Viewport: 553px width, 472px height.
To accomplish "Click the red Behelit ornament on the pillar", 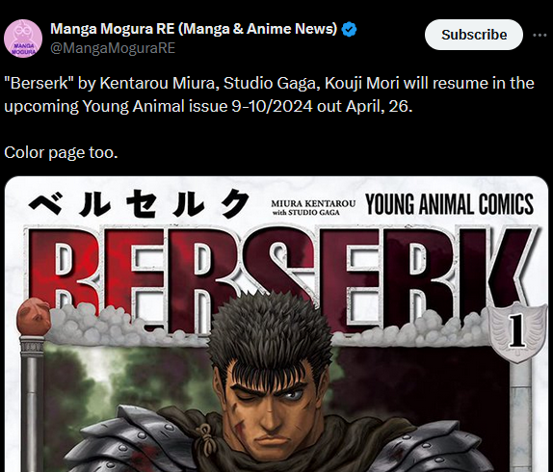I will point(34,317).
